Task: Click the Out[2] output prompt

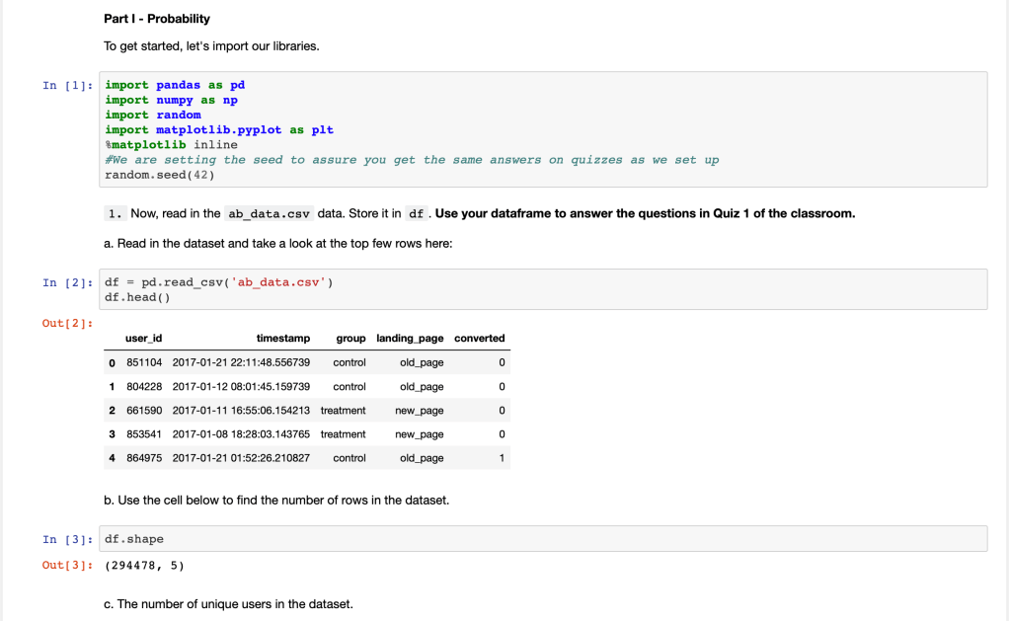Action: 67,323
